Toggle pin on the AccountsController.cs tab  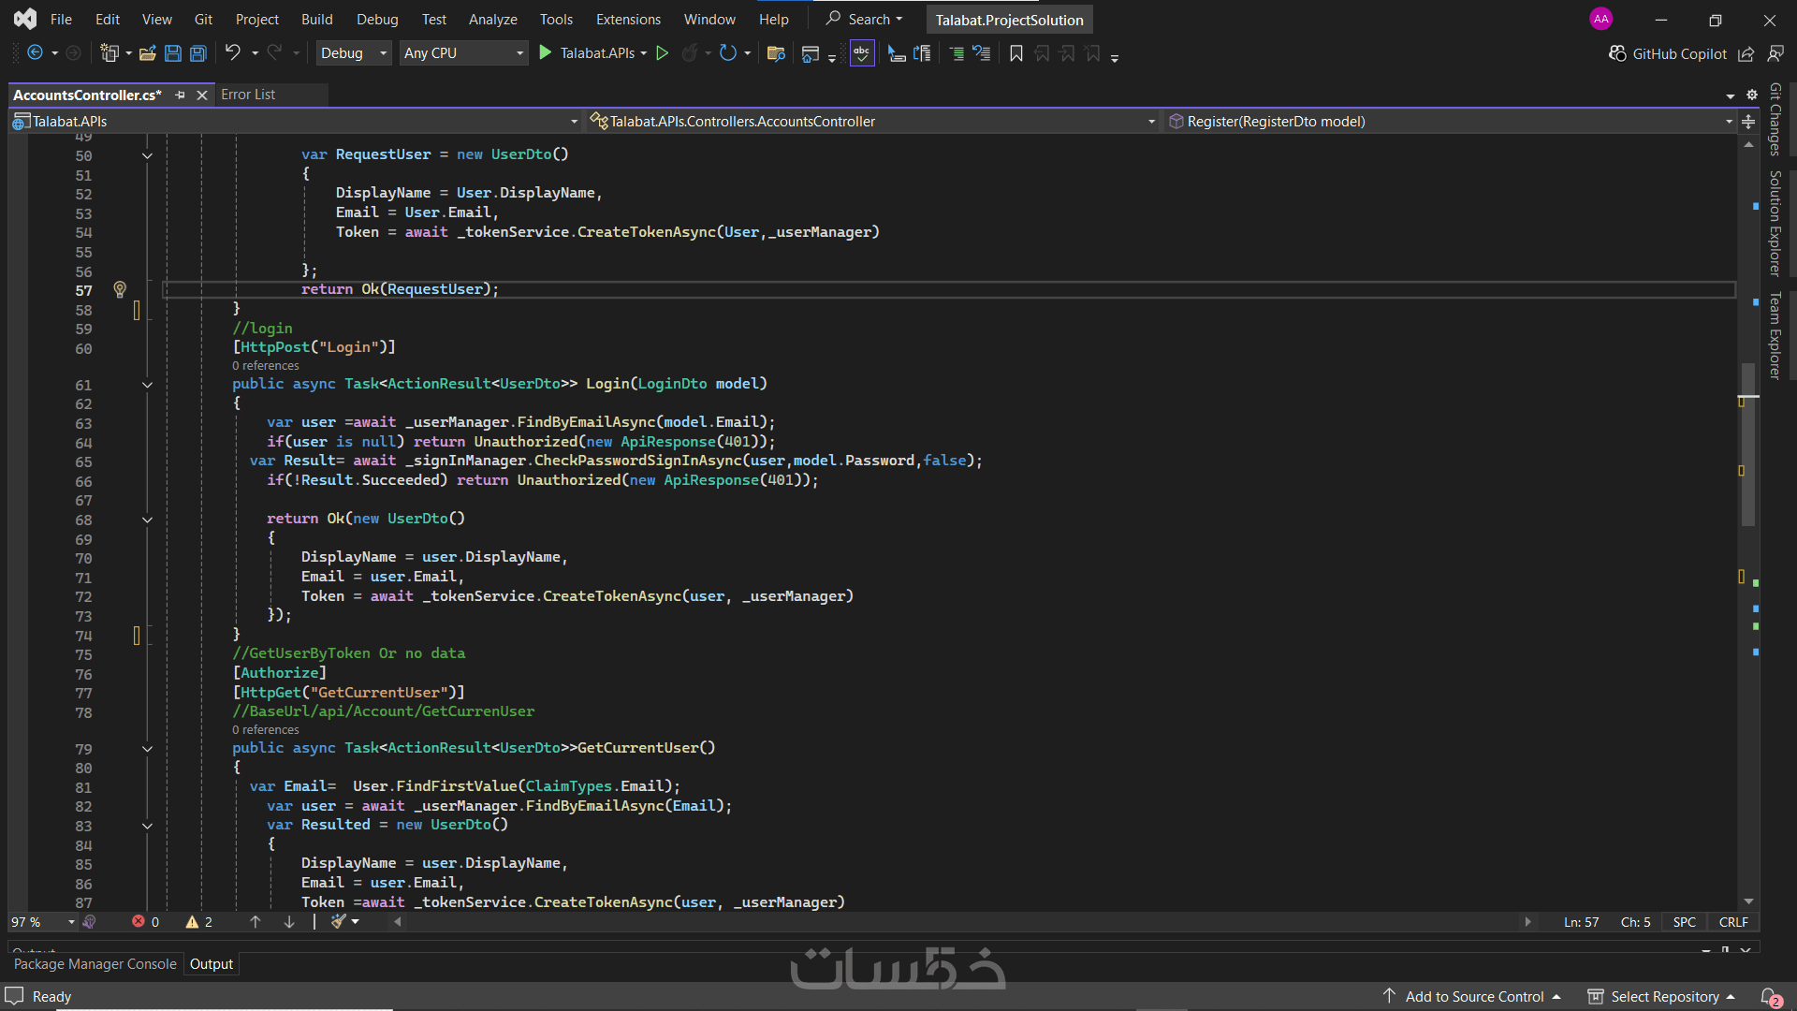pos(180,95)
